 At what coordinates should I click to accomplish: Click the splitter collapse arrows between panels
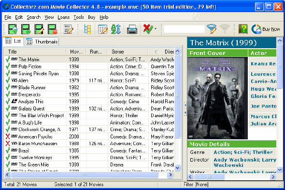coord(185,109)
